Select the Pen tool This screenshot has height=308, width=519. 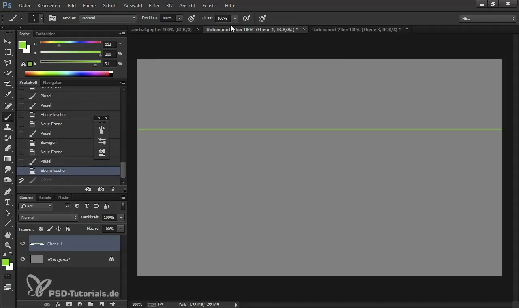click(8, 191)
